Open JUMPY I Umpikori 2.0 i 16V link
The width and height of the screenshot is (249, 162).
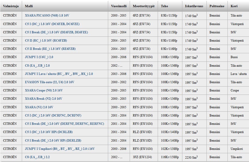60,149
